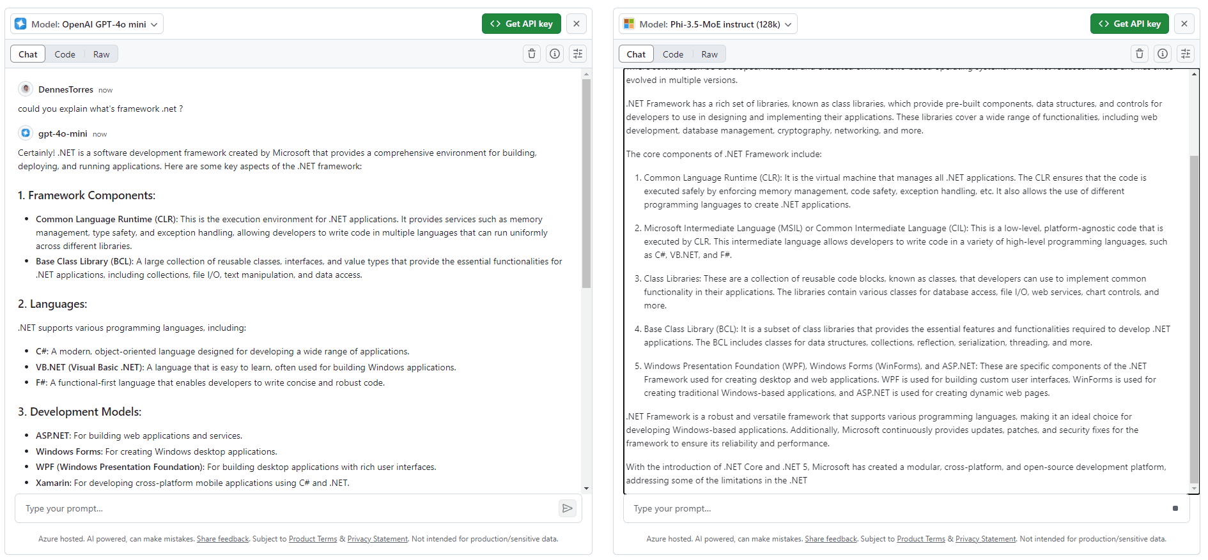
Task: Stop generation square button in right panel
Action: pos(1175,508)
